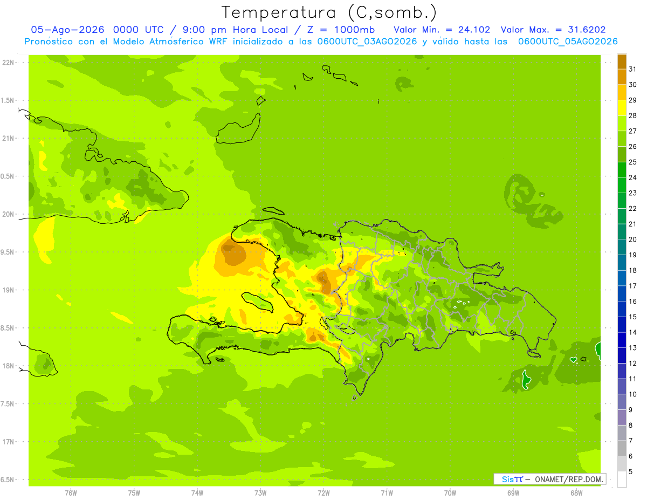
Task: Pick the yellow legend band between 28 and 29
Action: (x=622, y=108)
